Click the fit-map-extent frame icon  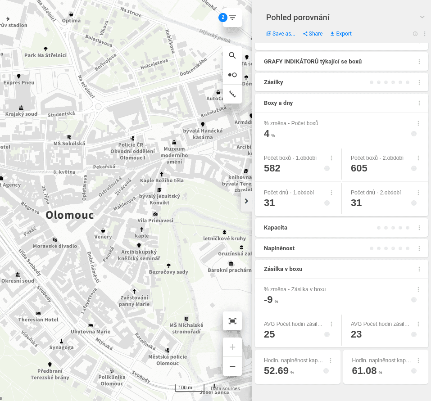(x=232, y=321)
